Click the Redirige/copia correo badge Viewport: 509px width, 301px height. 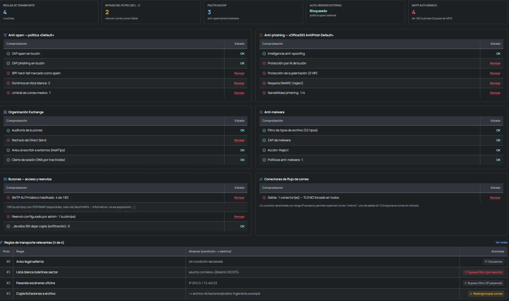coord(486,294)
